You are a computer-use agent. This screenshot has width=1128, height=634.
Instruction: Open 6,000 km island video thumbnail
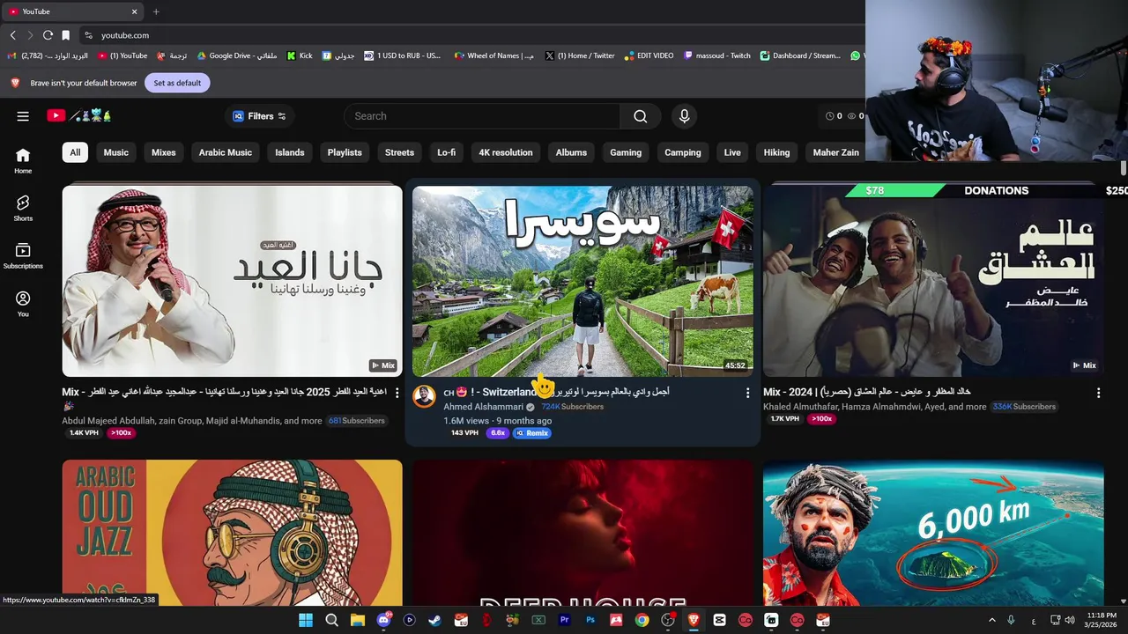933,532
